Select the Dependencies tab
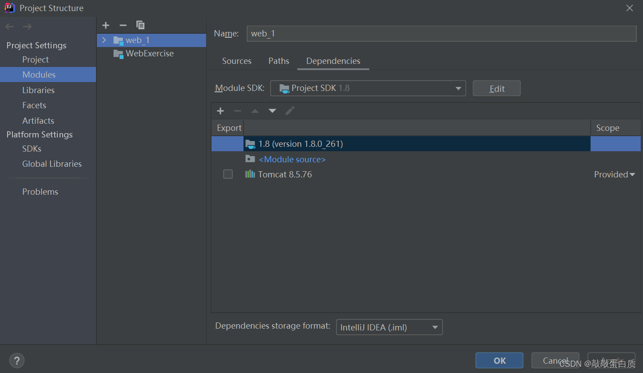The image size is (643, 373). point(333,61)
